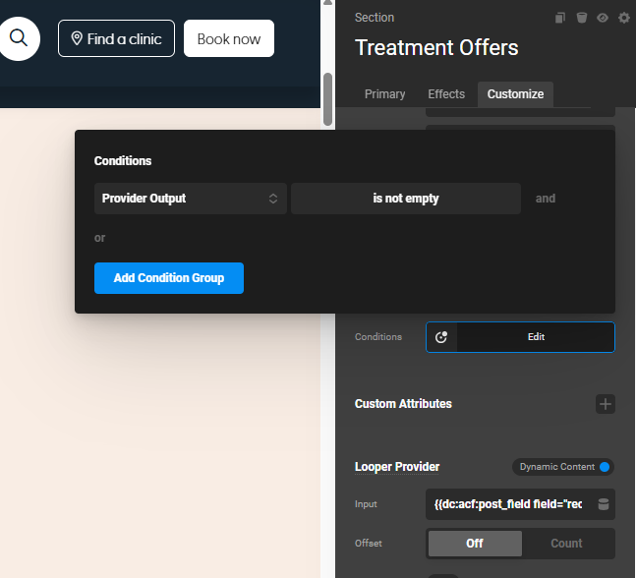Image resolution: width=636 pixels, height=578 pixels.
Task: Select the Customize tab
Action: tap(515, 94)
